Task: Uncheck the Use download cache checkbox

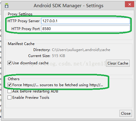Action: click(x=9, y=63)
